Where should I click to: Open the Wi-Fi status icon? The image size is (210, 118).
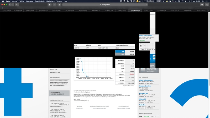182,1
